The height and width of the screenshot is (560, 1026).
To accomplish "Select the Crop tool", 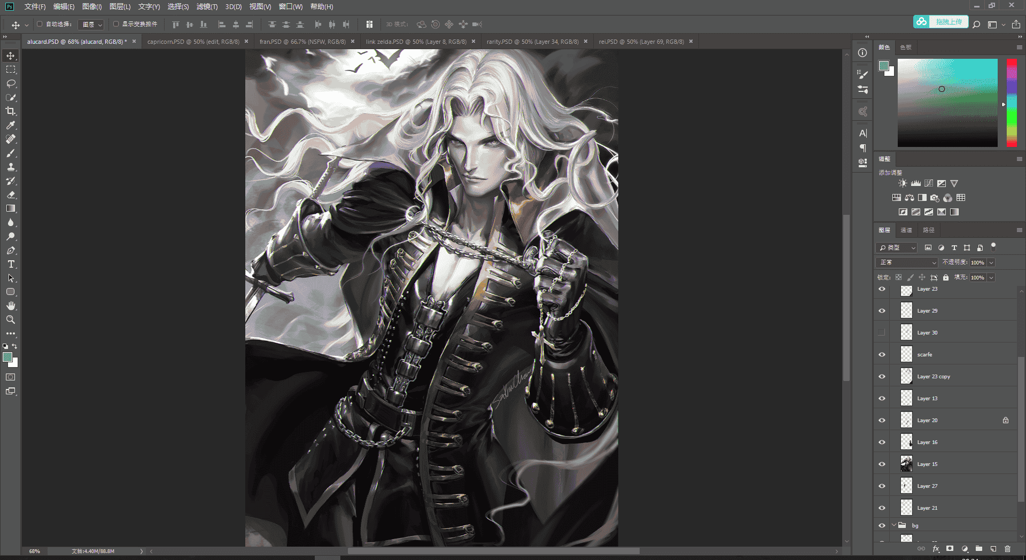I will tap(11, 111).
